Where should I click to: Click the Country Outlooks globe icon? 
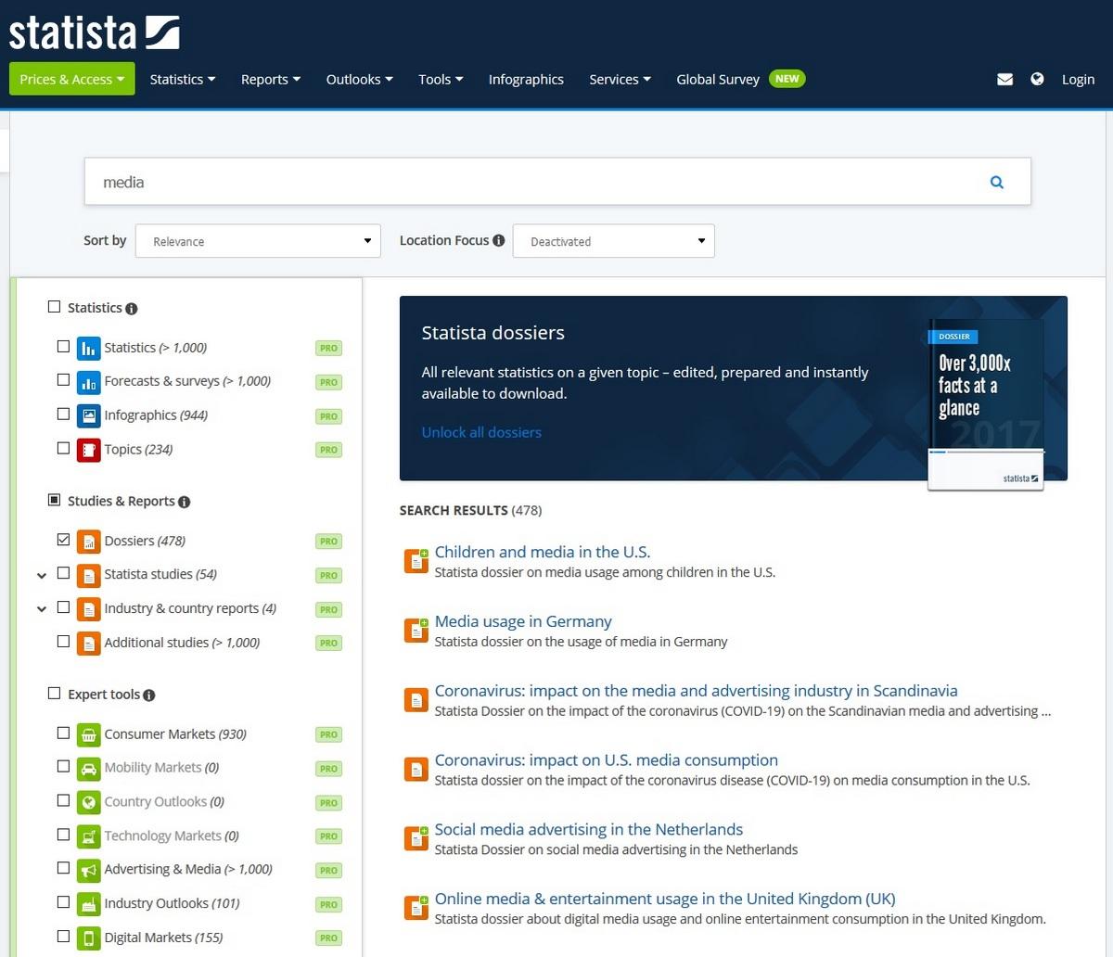click(x=88, y=802)
